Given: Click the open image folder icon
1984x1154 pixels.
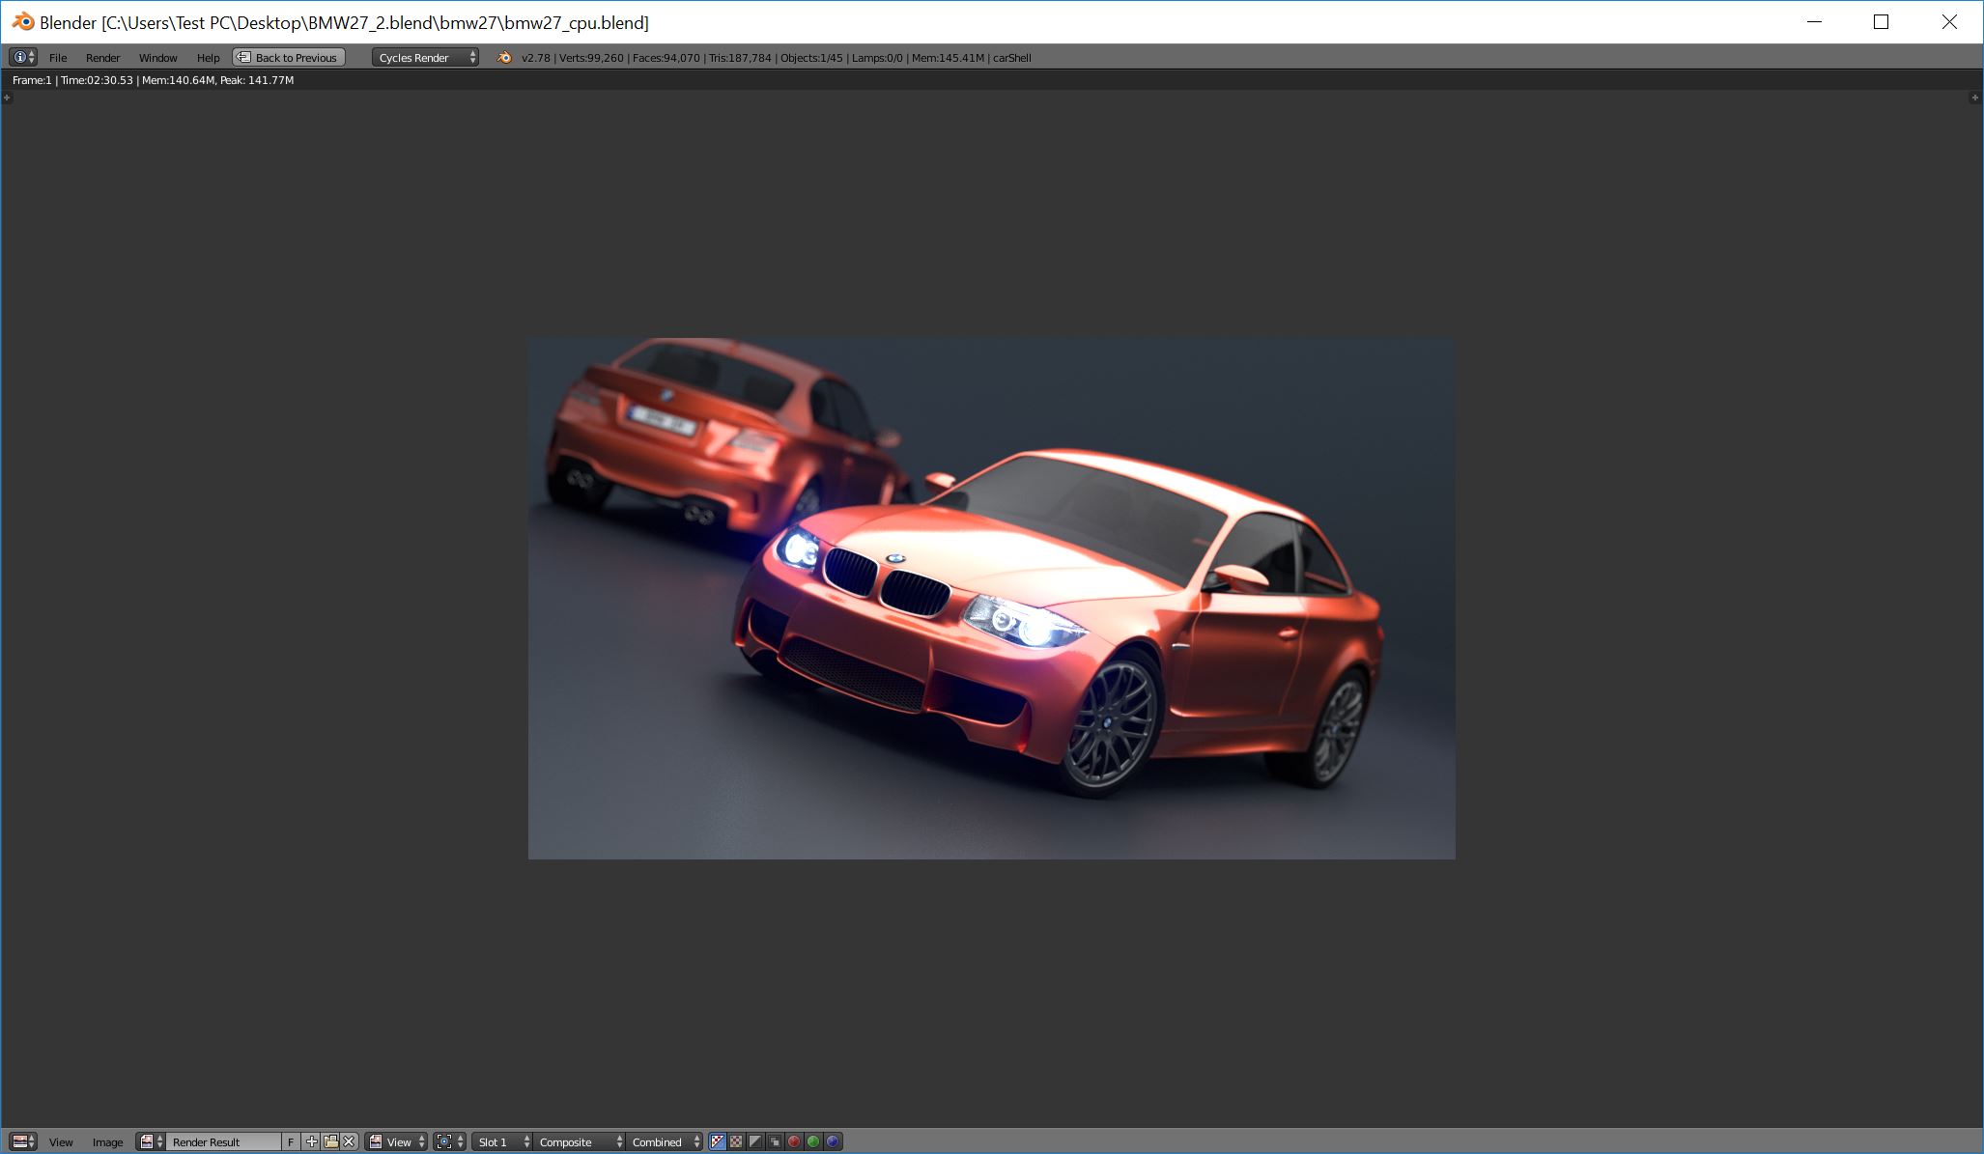Looking at the screenshot, I should click(x=330, y=1141).
